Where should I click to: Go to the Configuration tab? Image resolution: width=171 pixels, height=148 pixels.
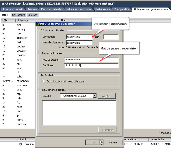coord(122,9)
